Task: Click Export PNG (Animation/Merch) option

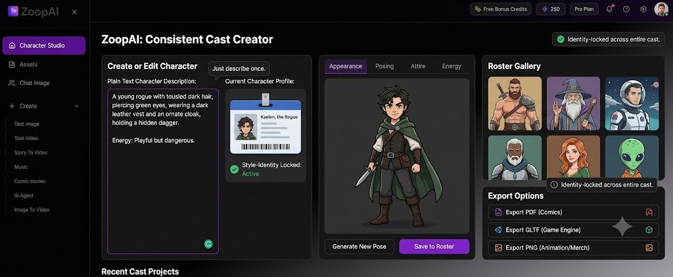Action: coord(573,248)
